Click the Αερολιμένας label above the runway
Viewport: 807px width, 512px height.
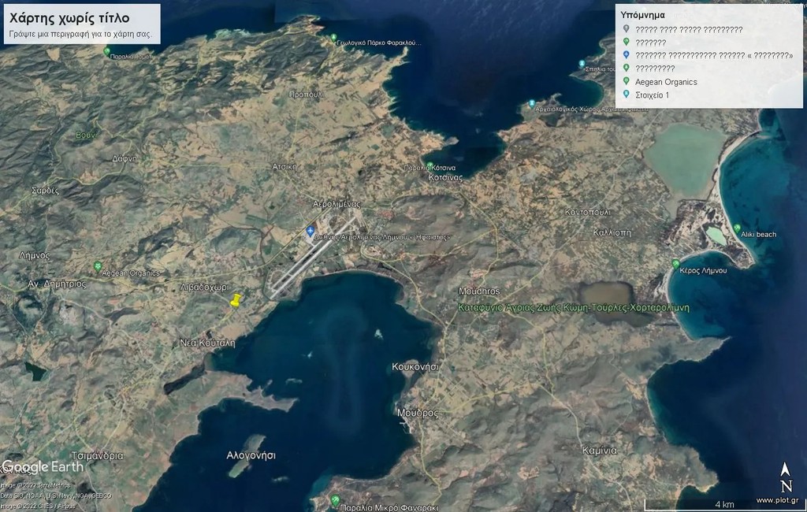337,204
